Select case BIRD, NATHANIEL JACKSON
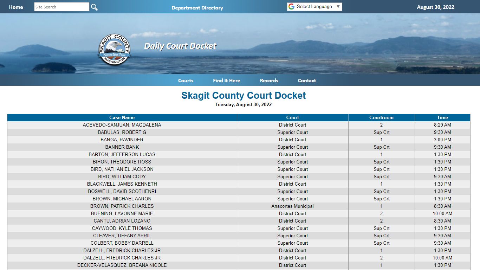This screenshot has width=480, height=270. pos(122,169)
